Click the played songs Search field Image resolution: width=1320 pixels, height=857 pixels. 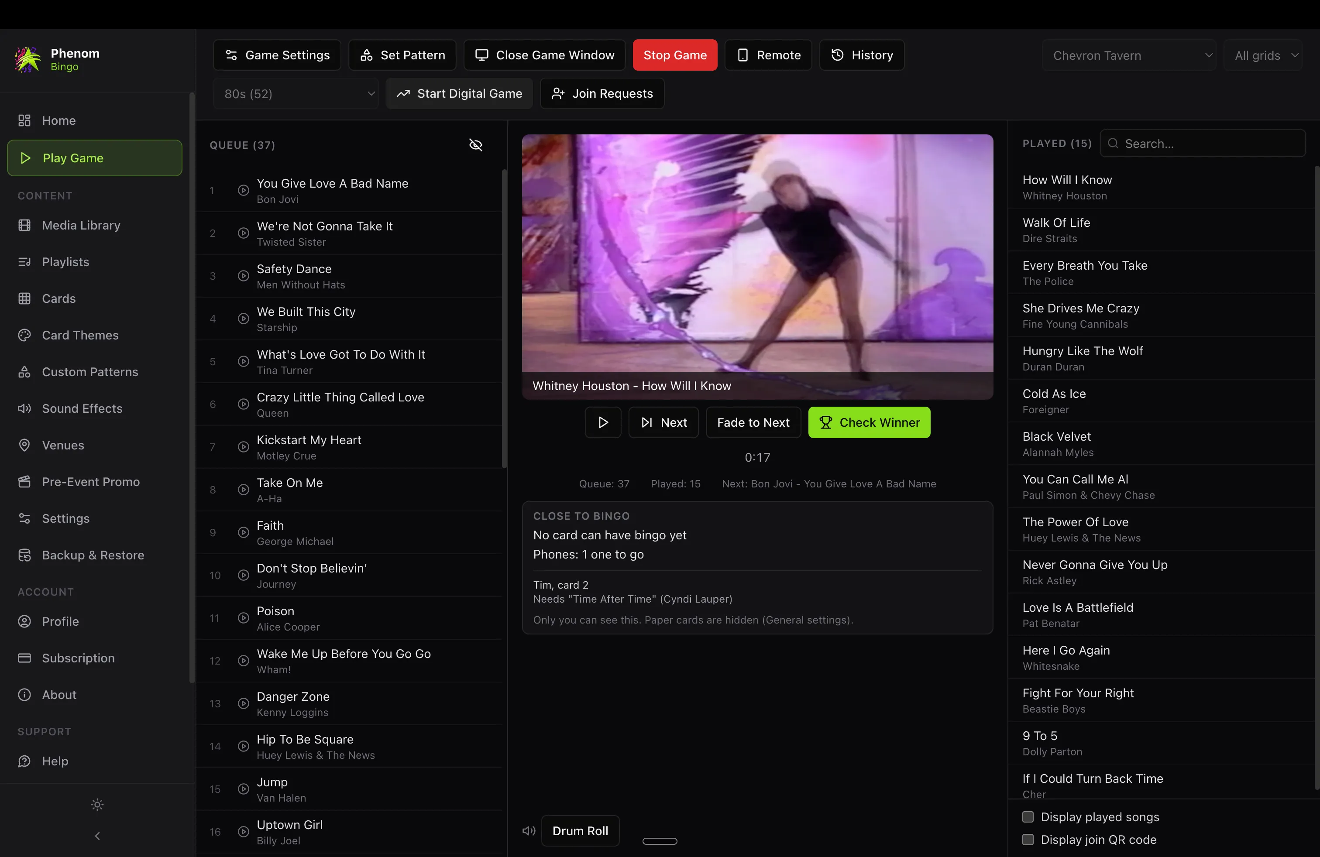tap(1203, 144)
